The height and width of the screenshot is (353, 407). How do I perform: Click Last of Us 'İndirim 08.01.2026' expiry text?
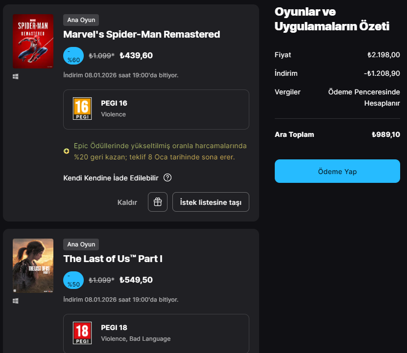pos(120,300)
